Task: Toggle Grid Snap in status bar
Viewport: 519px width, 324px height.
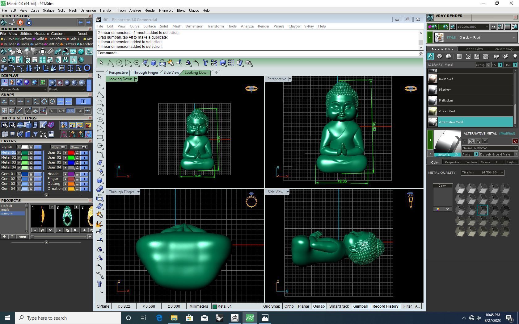Action: tap(272, 306)
